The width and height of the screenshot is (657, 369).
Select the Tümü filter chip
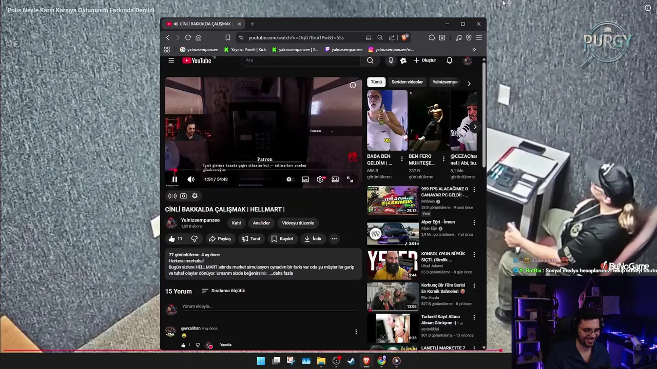coord(377,82)
